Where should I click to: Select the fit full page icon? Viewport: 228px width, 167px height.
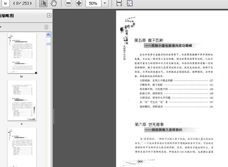[130, 3]
